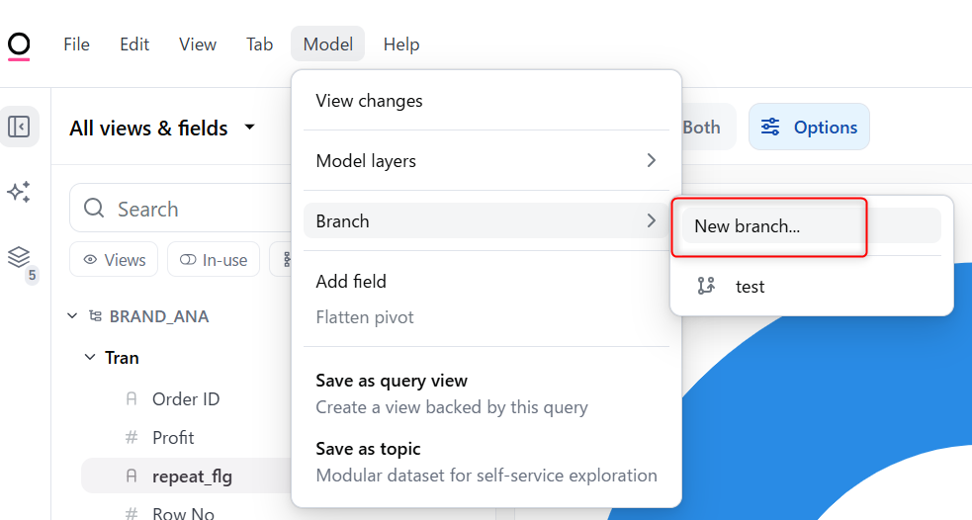Click the Options sliders icon
972x520 pixels.
coord(770,128)
